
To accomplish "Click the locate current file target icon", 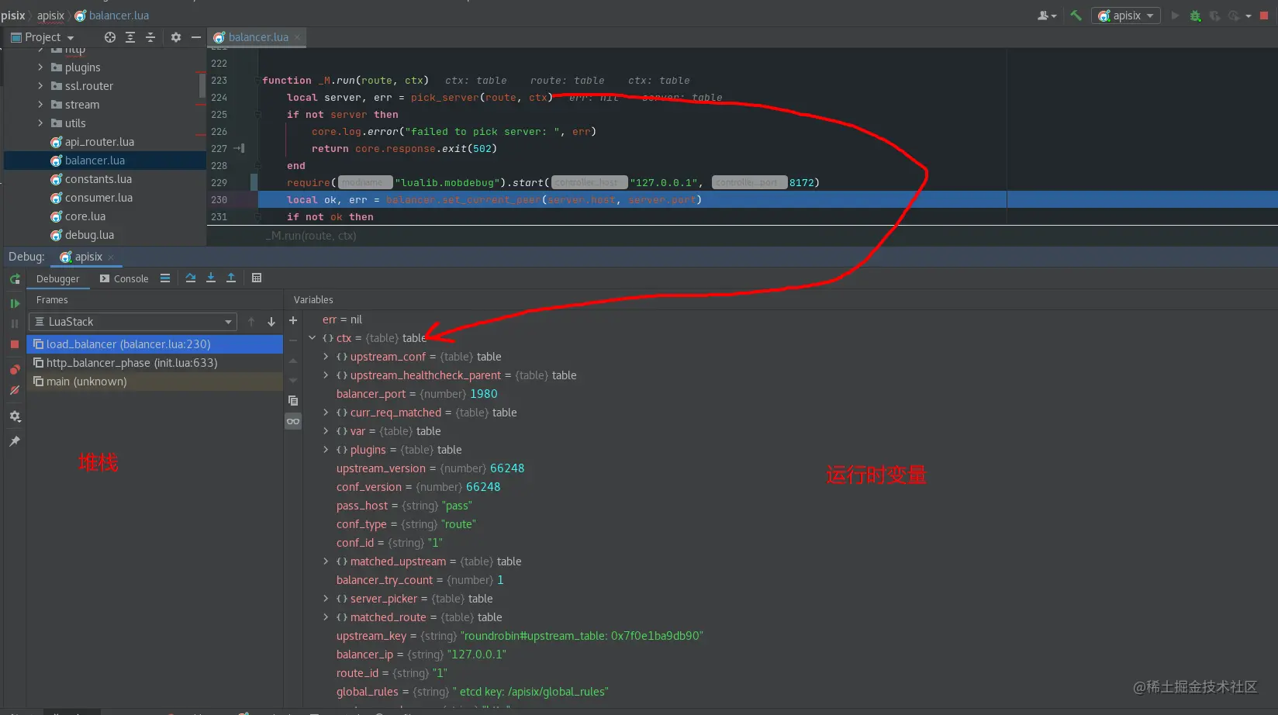I will 110,37.
